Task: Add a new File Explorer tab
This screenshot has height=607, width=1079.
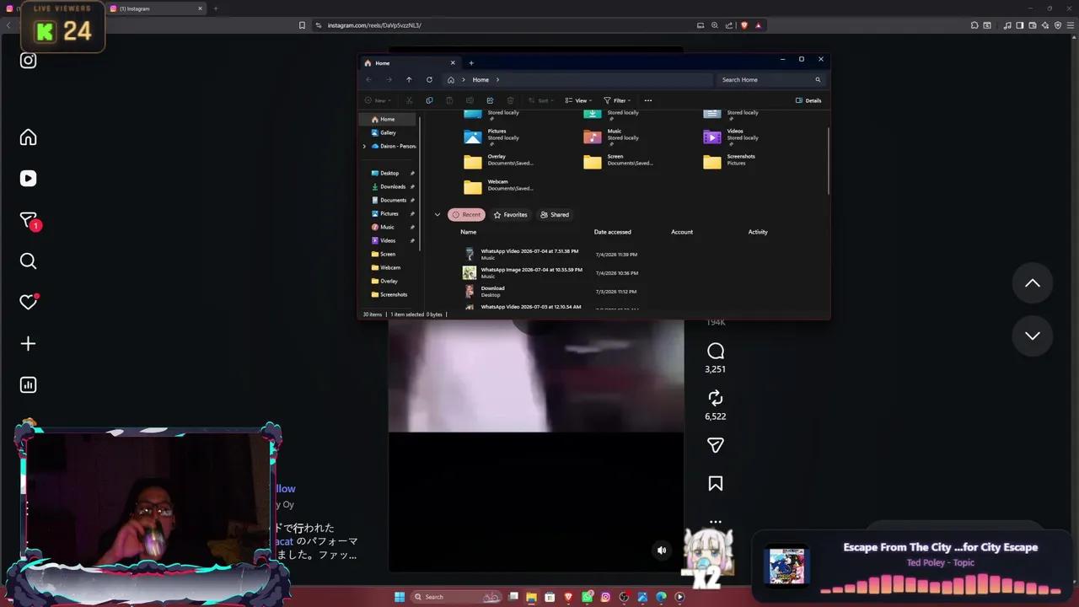Action: coord(471,62)
